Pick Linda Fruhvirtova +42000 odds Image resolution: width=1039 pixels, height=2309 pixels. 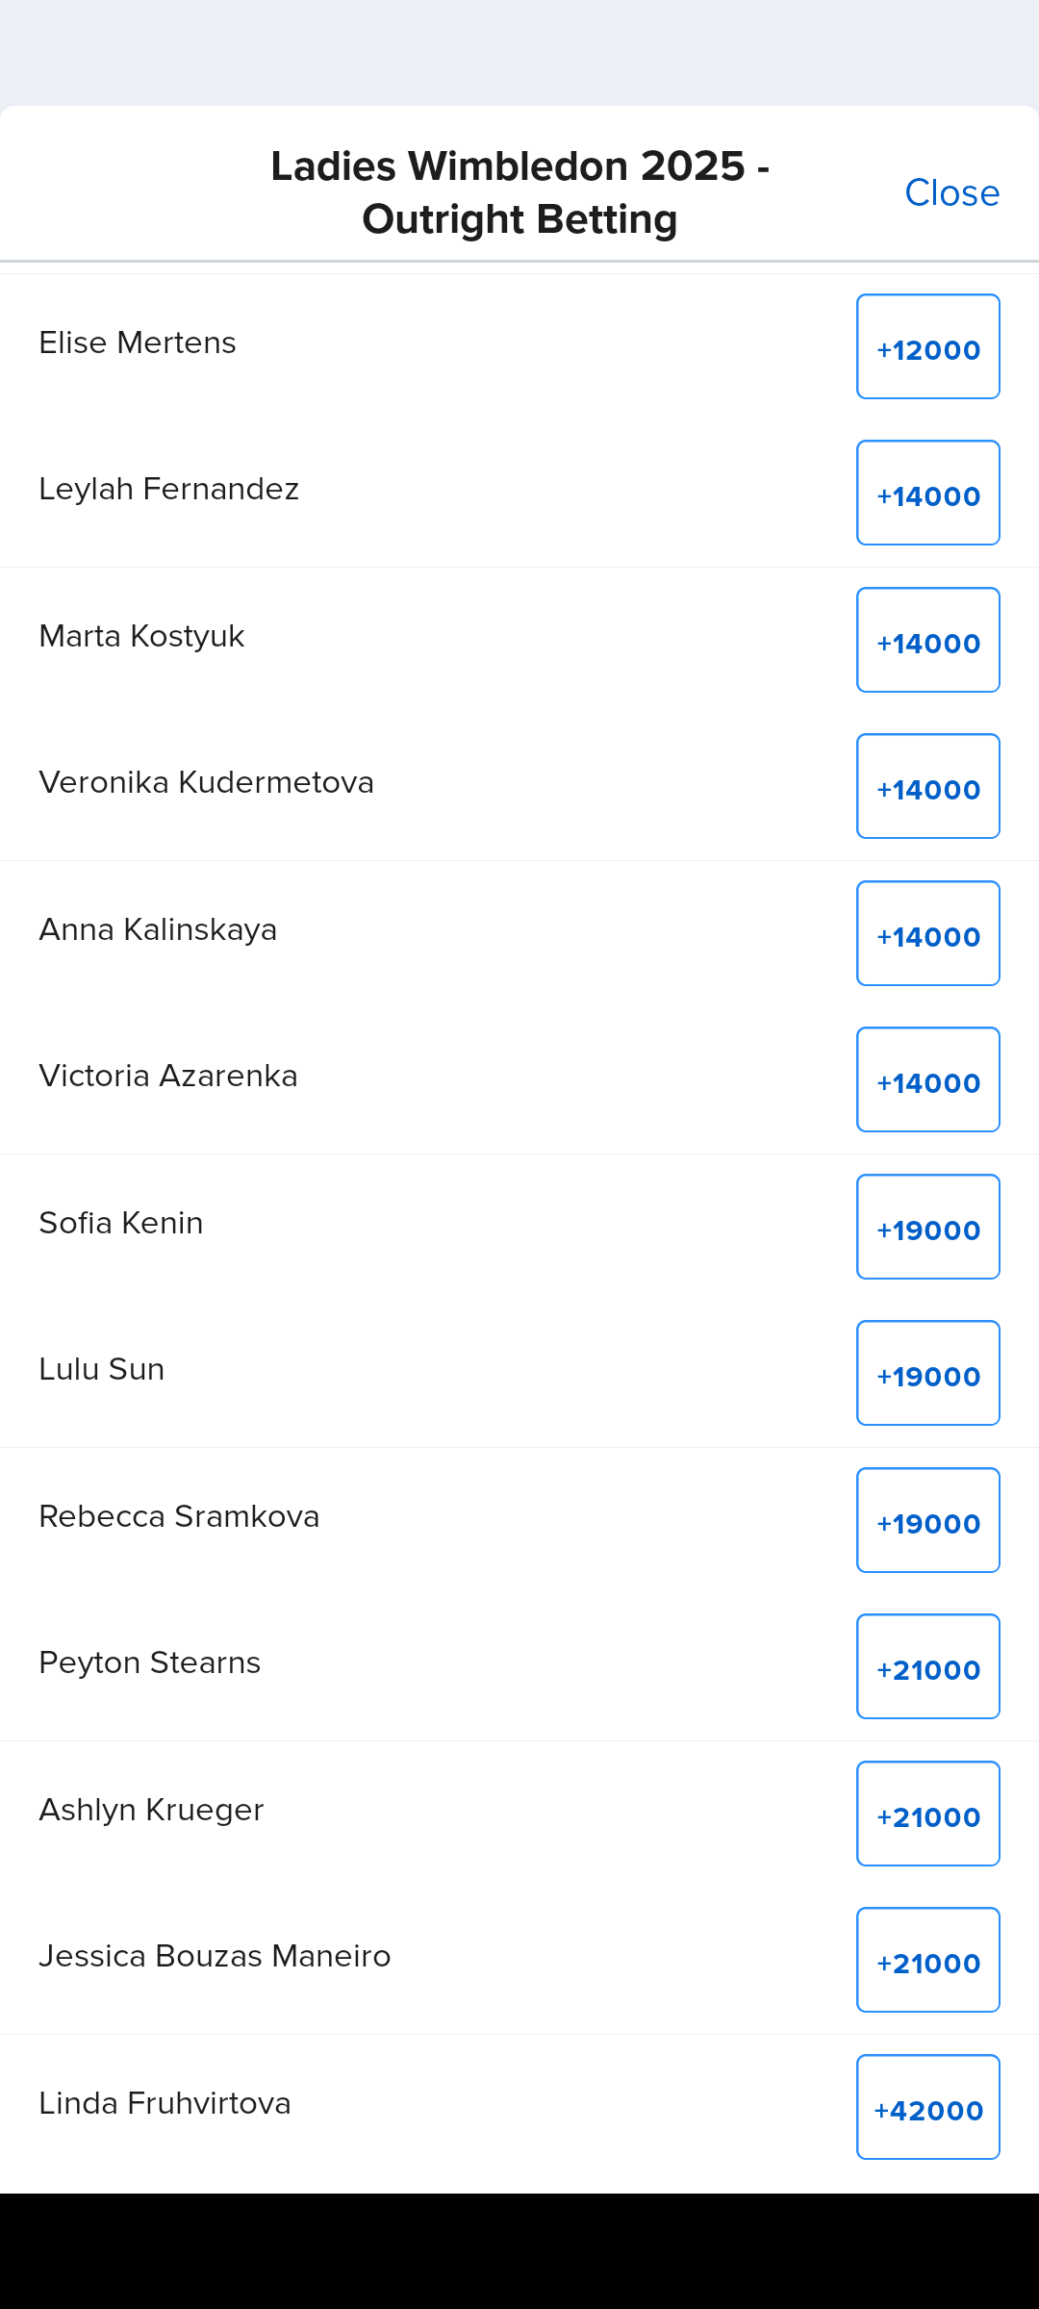(x=927, y=2108)
